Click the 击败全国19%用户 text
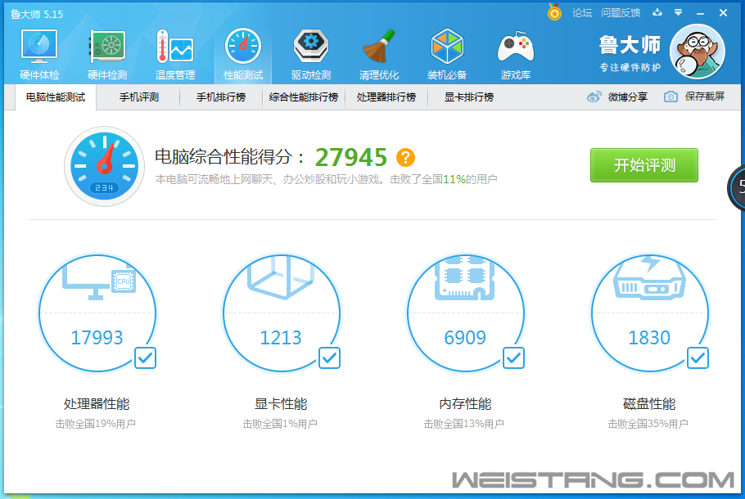 [x=96, y=424]
